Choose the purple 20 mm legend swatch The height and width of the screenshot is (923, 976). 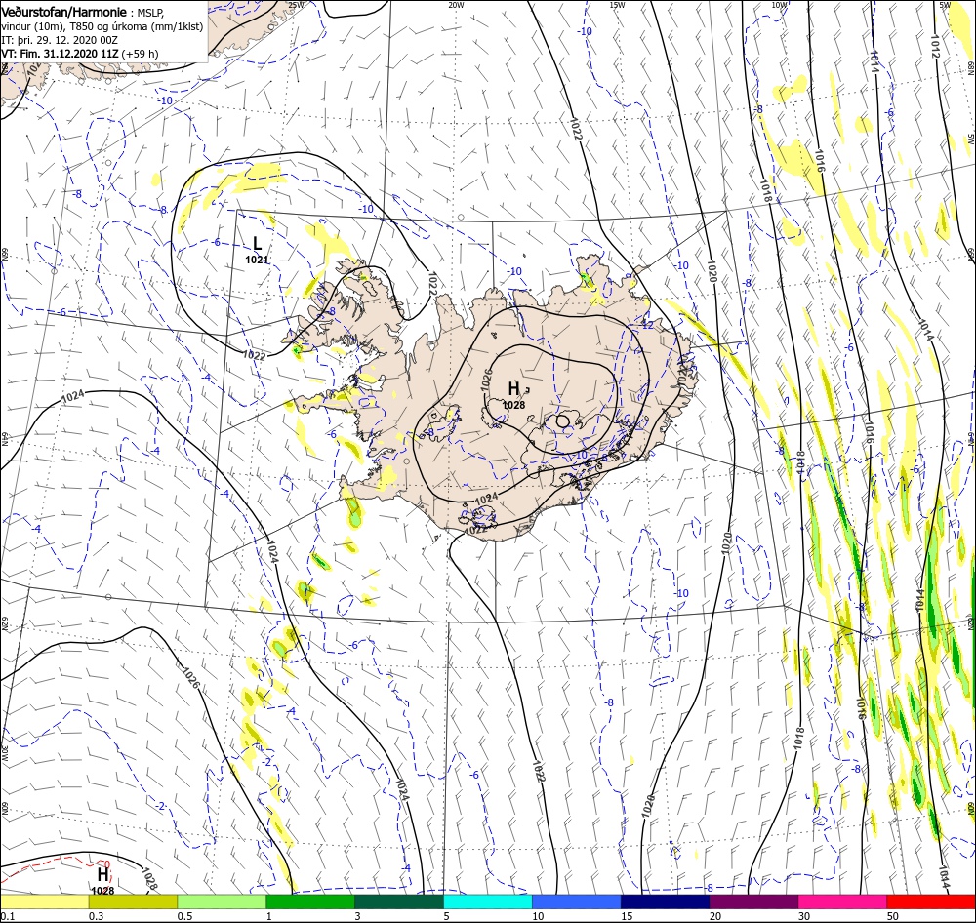point(753,902)
